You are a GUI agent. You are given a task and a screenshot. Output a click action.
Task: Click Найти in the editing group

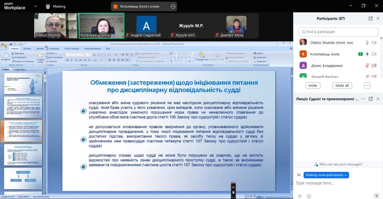(259, 53)
